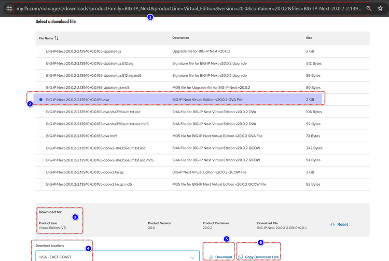This screenshot has width=389, height=261.
Task: Select the Update.tgz.512.sig radio button
Action: (x=41, y=63)
